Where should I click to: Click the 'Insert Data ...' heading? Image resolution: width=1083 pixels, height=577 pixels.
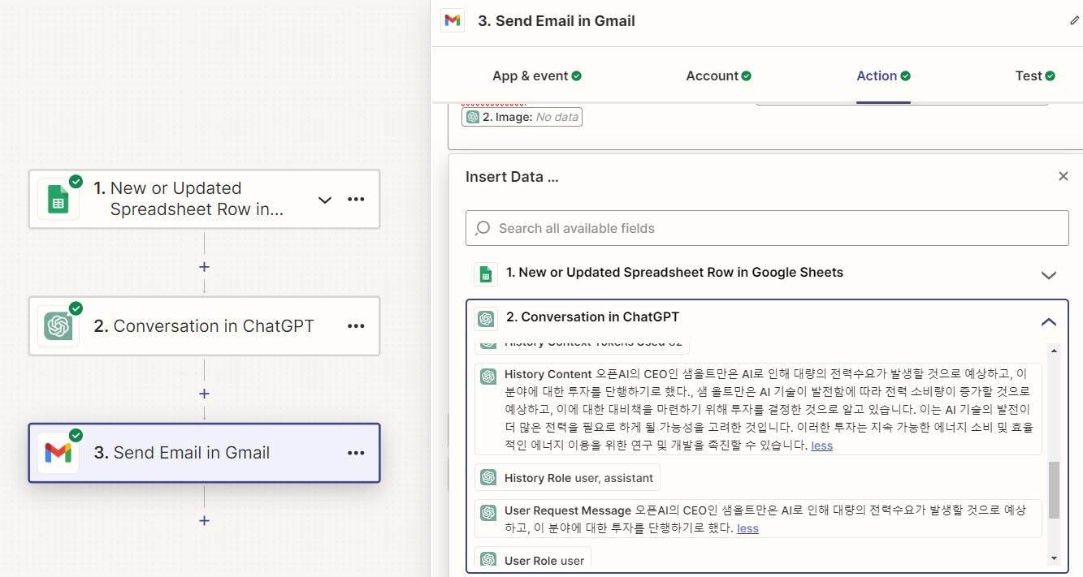(512, 177)
